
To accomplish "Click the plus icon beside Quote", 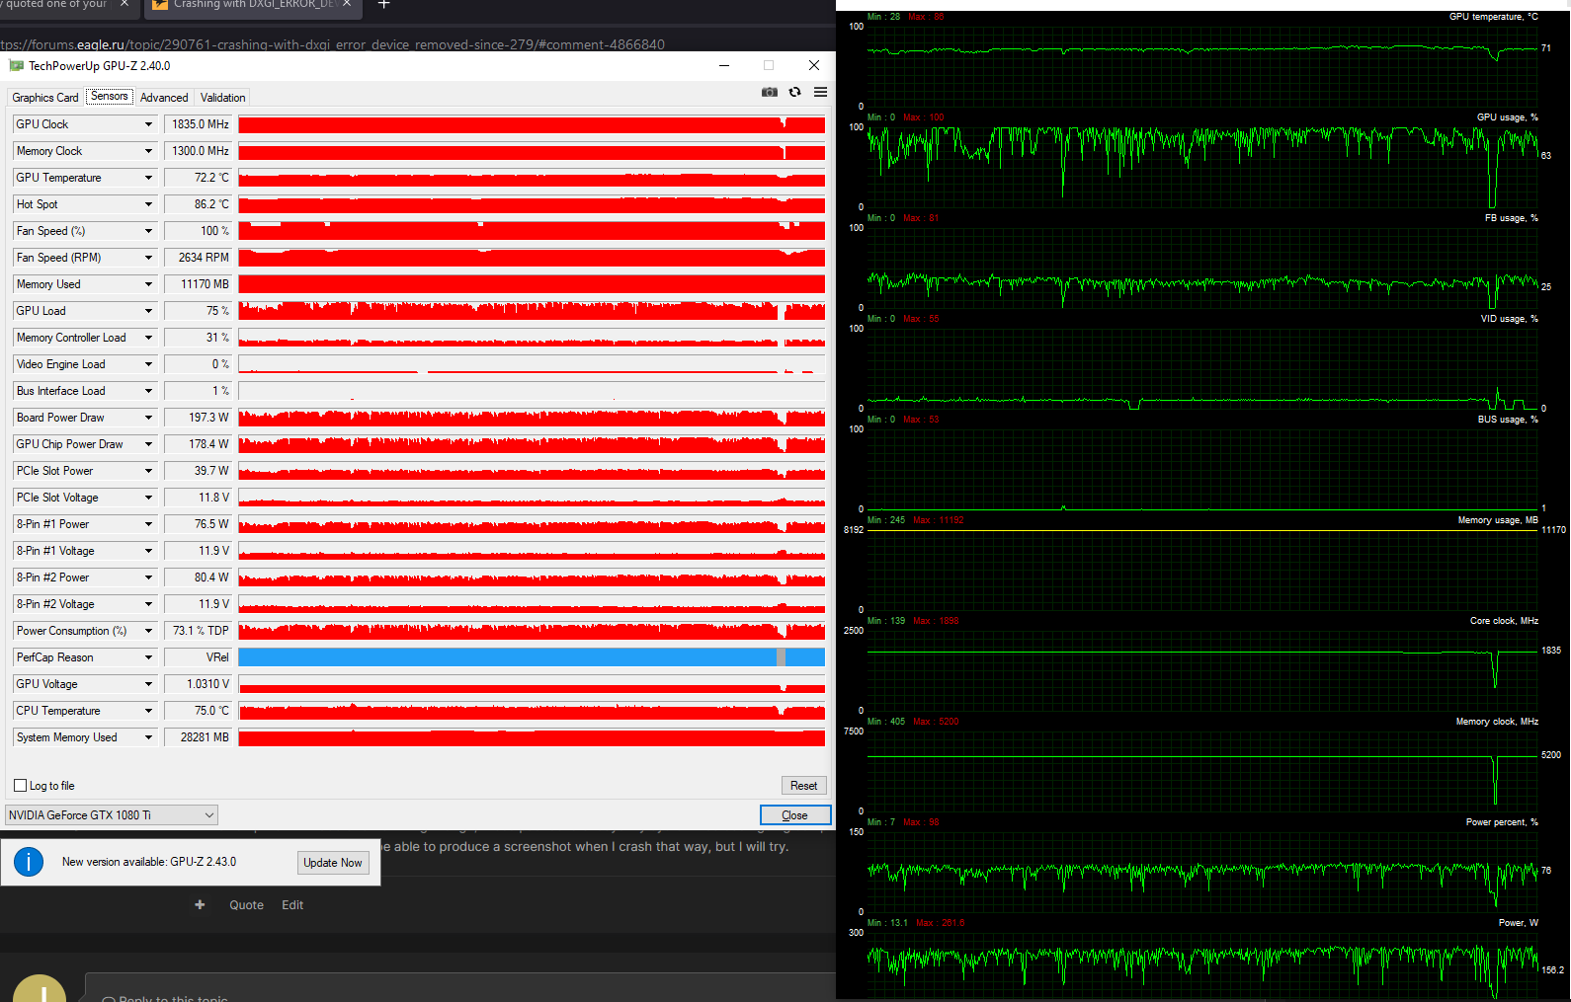I will click(x=200, y=904).
